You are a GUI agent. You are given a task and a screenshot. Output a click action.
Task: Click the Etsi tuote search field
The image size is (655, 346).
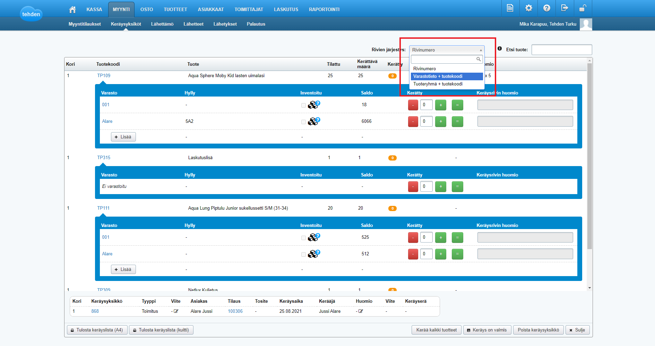pyautogui.click(x=561, y=50)
